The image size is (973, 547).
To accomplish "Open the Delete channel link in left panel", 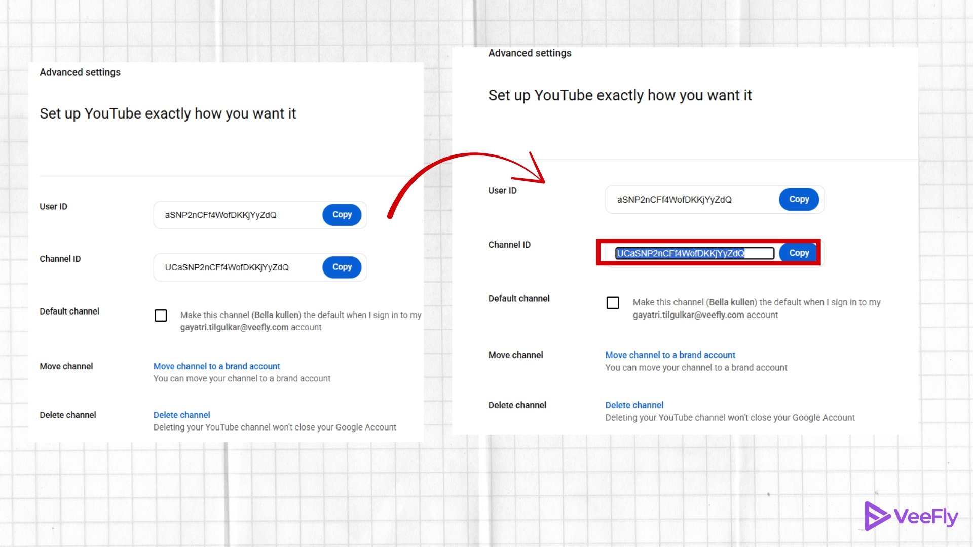I will [181, 415].
